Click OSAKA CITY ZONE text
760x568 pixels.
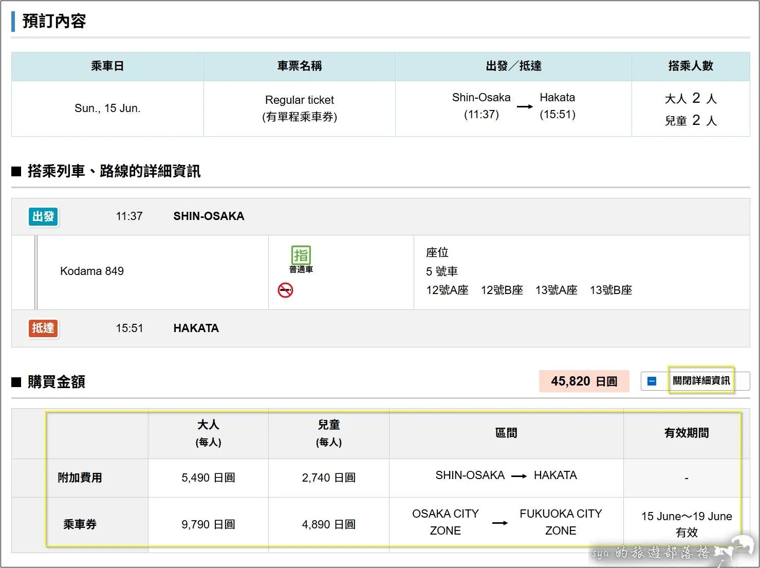click(x=446, y=522)
